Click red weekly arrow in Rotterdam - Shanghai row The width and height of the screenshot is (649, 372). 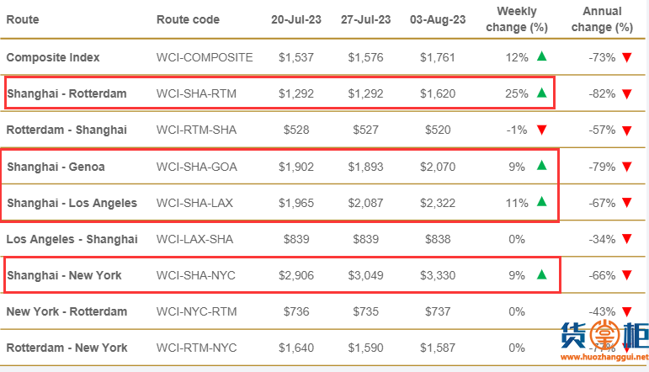tap(541, 130)
